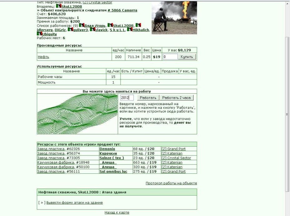
Task: Click the page's vertical scrollbar
Action: coord(287,114)
